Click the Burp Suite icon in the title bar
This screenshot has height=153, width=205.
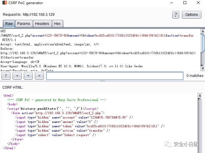[x=5, y=3]
